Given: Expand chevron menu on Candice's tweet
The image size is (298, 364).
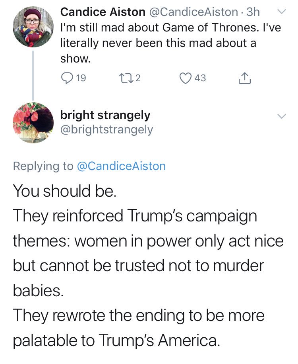Looking at the screenshot, I should [x=282, y=12].
